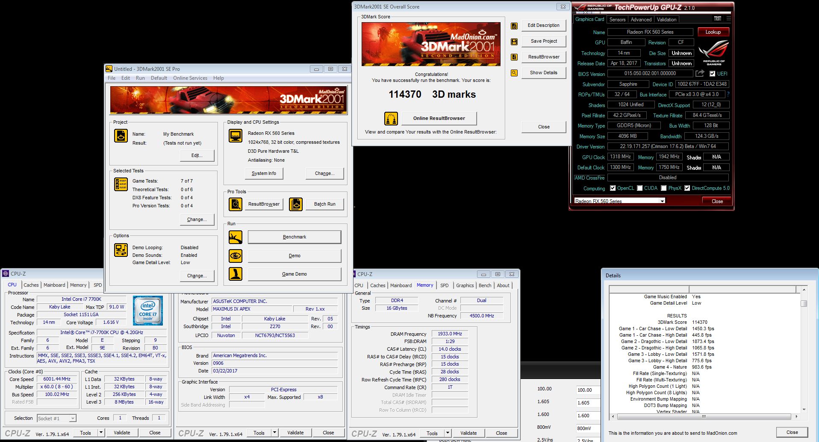The image size is (819, 442).
Task: Click the Batch Run icon in Pro Tools
Action: point(295,204)
